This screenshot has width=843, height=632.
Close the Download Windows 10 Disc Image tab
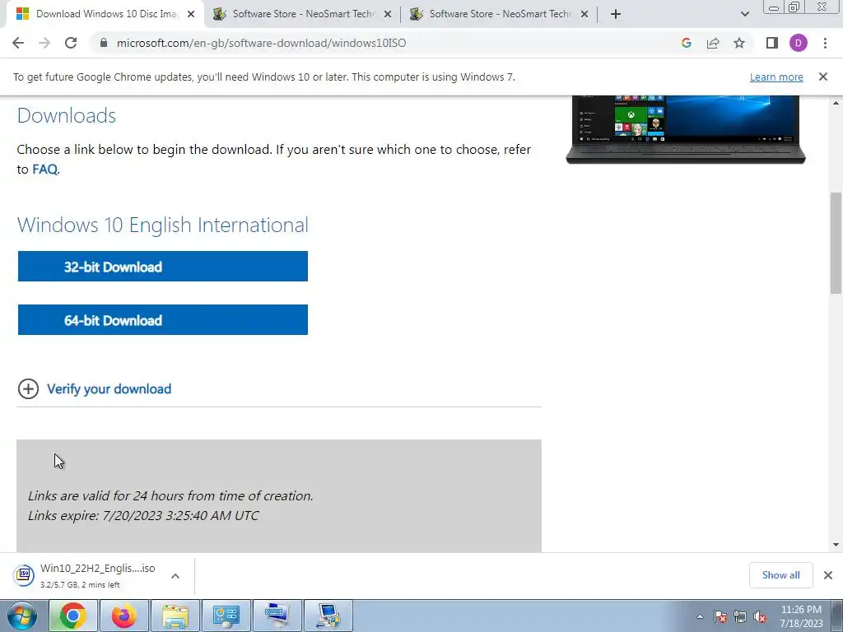pos(191,14)
